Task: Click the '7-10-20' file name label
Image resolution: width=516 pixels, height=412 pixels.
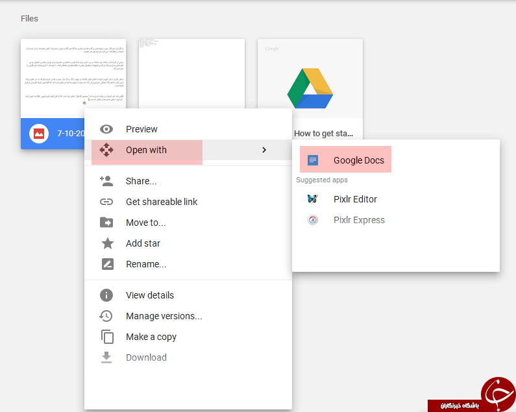Action: pyautogui.click(x=71, y=133)
